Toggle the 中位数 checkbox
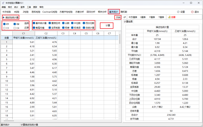203x127 pixels. pyautogui.click(x=72, y=23)
